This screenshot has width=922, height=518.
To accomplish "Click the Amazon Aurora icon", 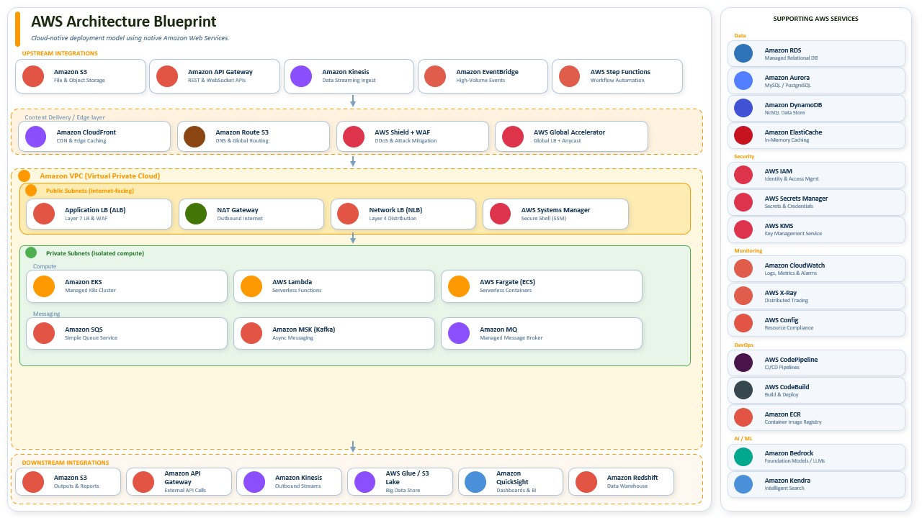I will click(743, 81).
